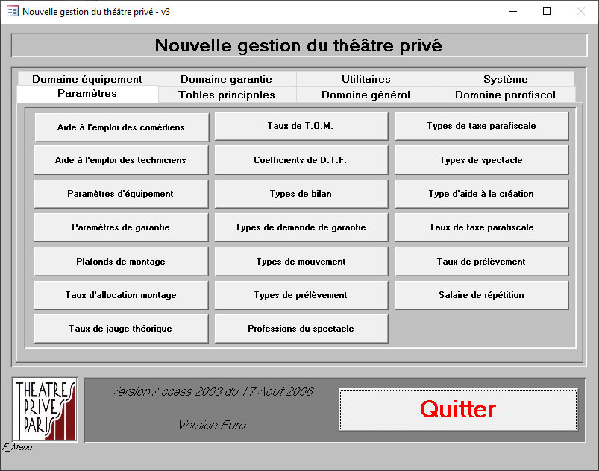
Task: Open the Utilitaires tab
Action: [366, 79]
